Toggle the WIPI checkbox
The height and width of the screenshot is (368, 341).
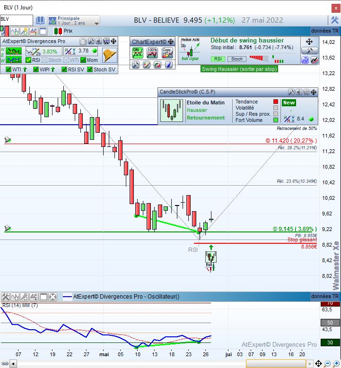[36, 69]
